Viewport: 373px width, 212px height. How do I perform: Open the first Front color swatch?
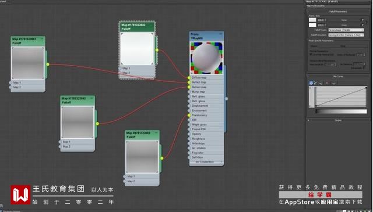[x=312, y=20]
